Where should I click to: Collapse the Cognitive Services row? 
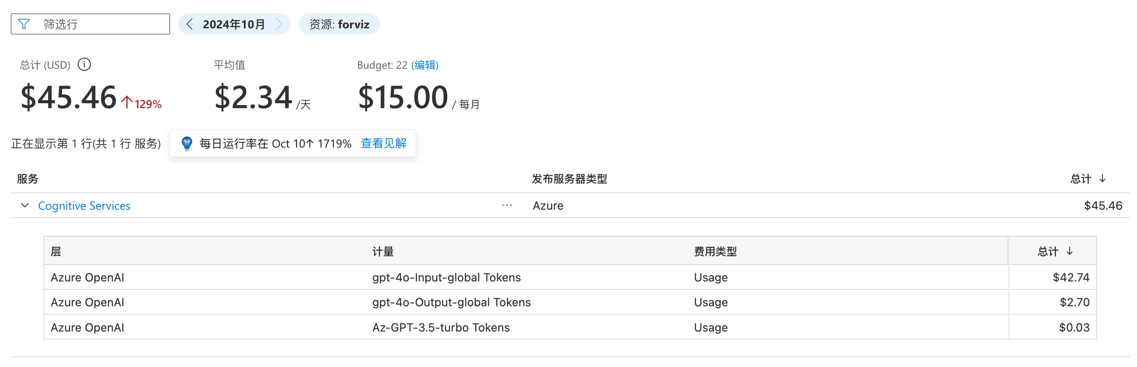[25, 205]
